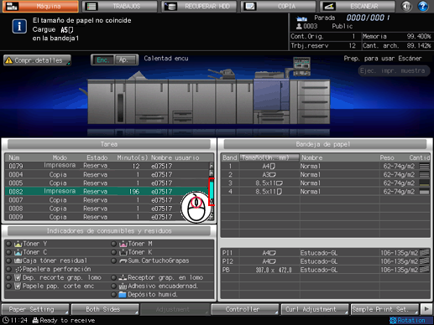Image resolution: width=434 pixels, height=325 pixels.
Task: Click the Tóner Y icon
Action: 18,244
